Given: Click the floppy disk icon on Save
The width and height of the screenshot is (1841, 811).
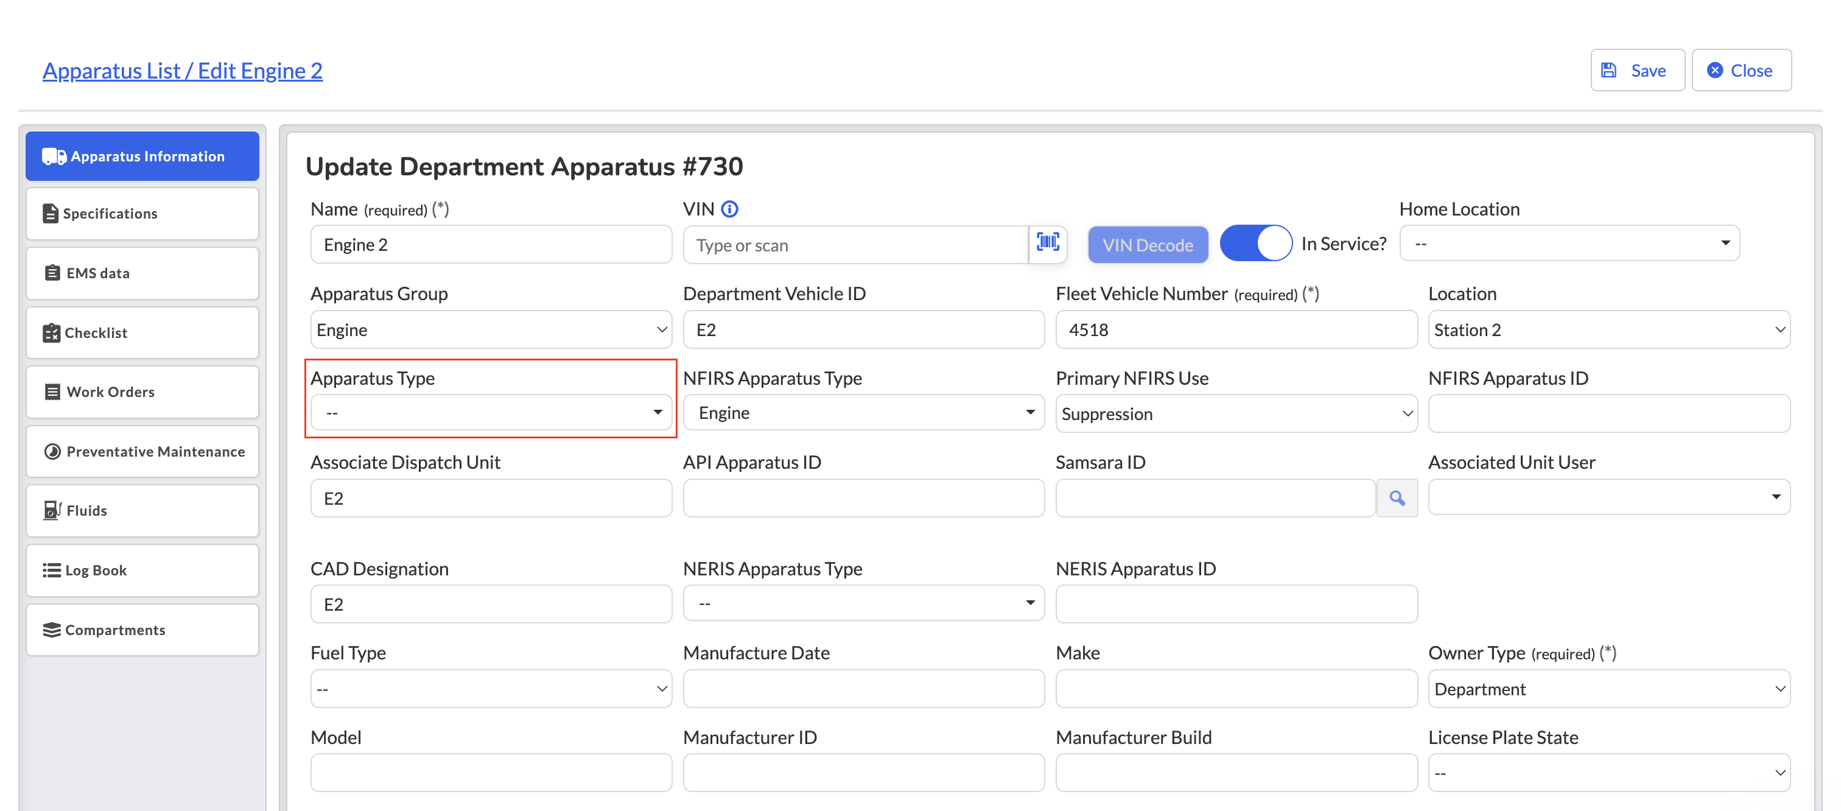Looking at the screenshot, I should pyautogui.click(x=1608, y=70).
